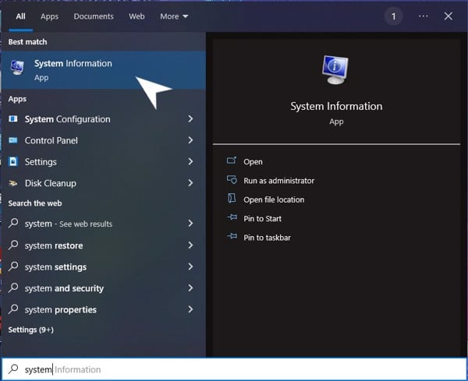The image size is (468, 381).
Task: Choose Pin to Start
Action: pos(262,218)
